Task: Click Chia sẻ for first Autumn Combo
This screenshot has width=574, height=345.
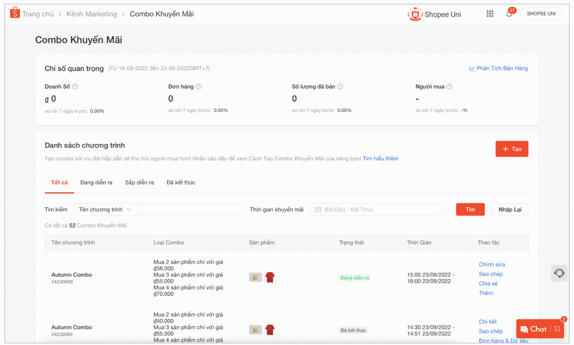Action: [x=488, y=283]
